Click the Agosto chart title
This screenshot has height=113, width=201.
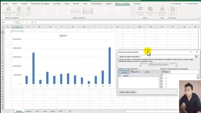tap(63, 35)
